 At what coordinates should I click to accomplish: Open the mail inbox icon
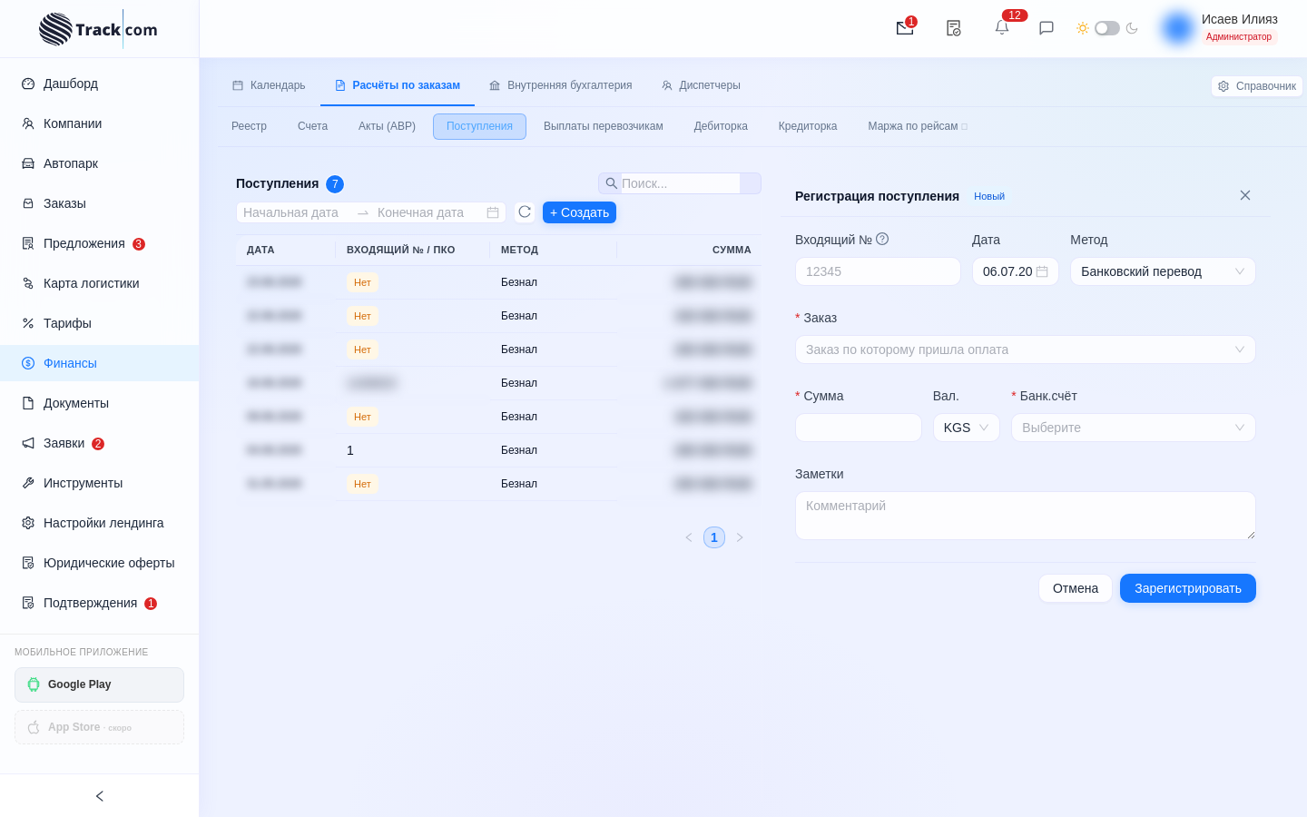pos(905,28)
